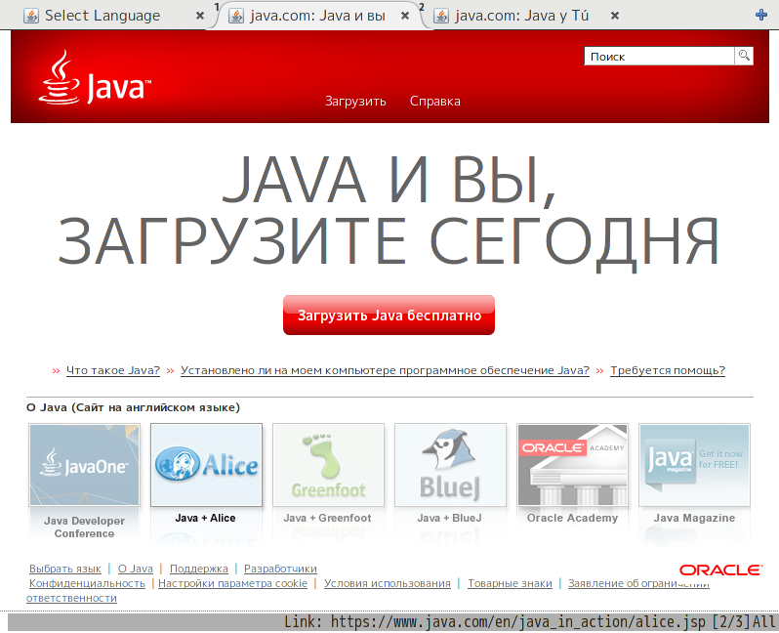Viewport: 779px width, 633px height.
Task: Close the Java и вы tab
Action: point(405,16)
